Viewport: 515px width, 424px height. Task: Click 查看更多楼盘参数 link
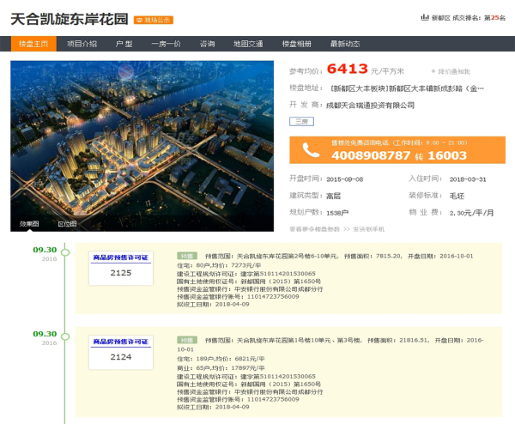tap(314, 229)
